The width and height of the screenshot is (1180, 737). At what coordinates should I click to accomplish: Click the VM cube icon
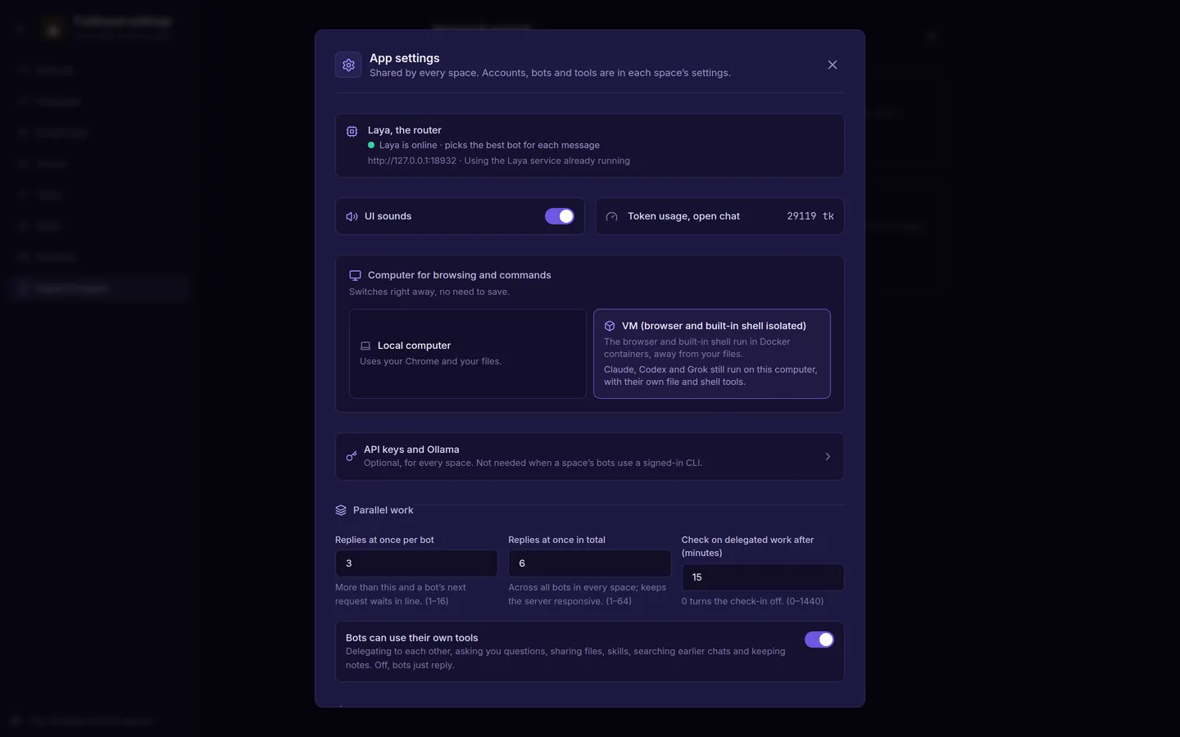coord(610,326)
